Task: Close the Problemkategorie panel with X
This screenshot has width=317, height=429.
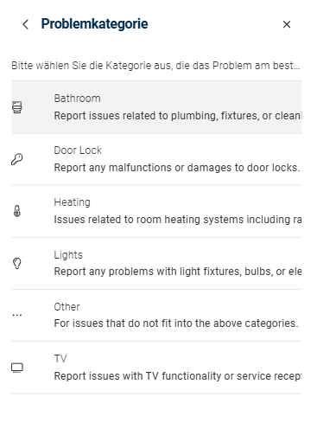Action: coord(287,24)
